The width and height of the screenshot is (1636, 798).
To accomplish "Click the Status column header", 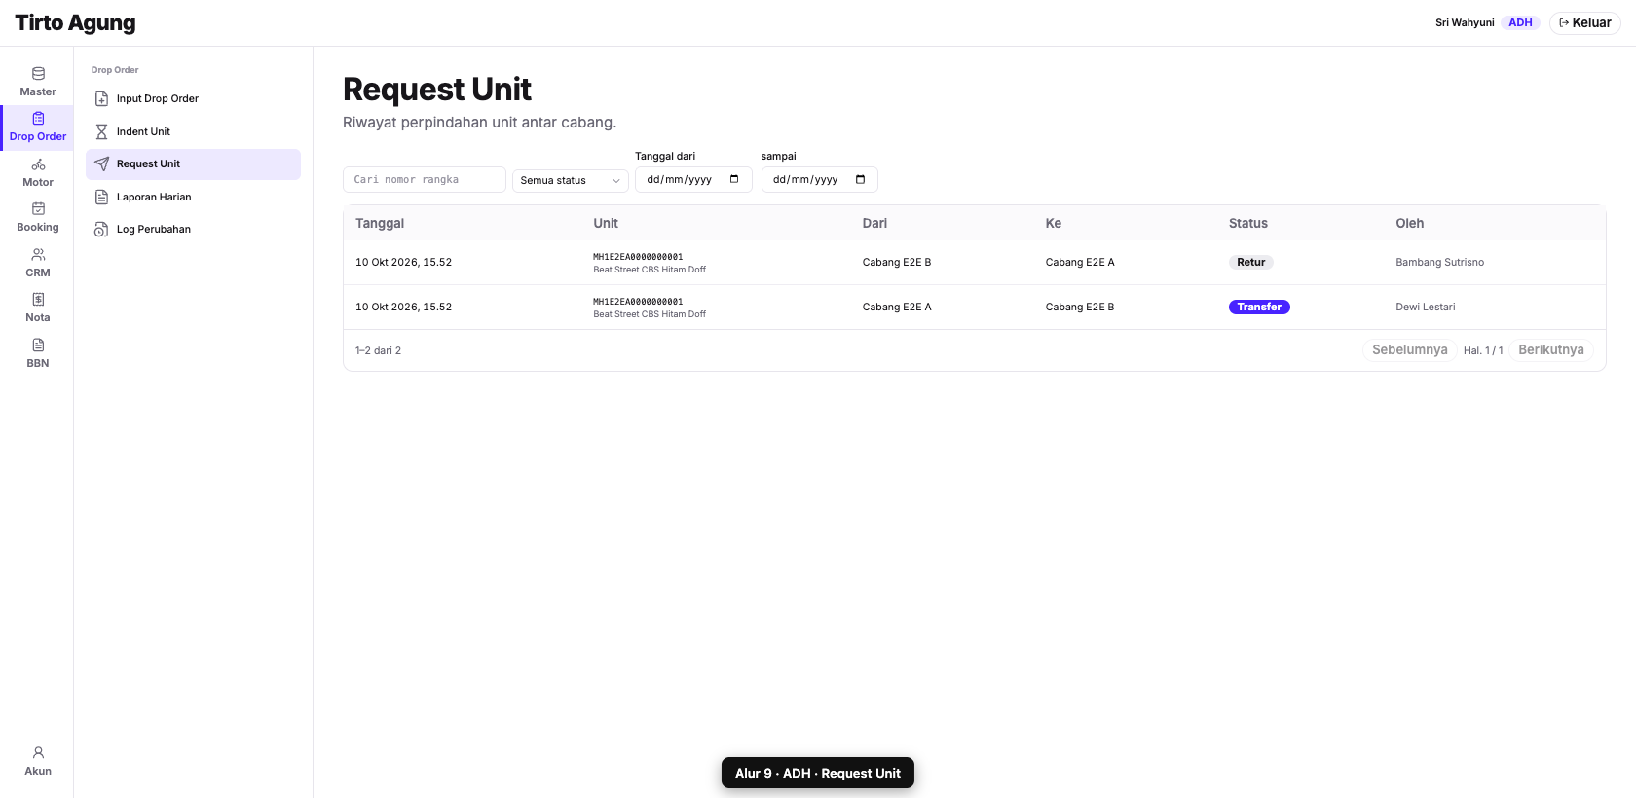I will click(1247, 223).
